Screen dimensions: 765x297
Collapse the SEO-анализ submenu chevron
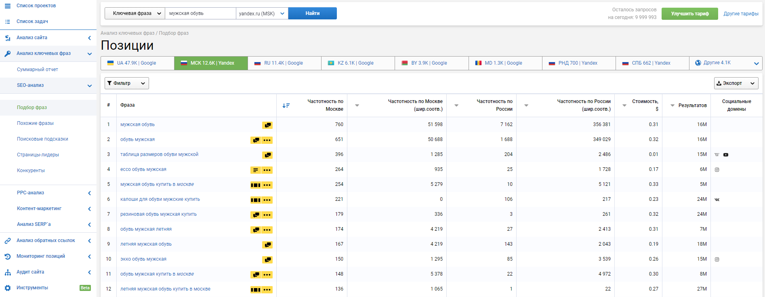pos(90,86)
